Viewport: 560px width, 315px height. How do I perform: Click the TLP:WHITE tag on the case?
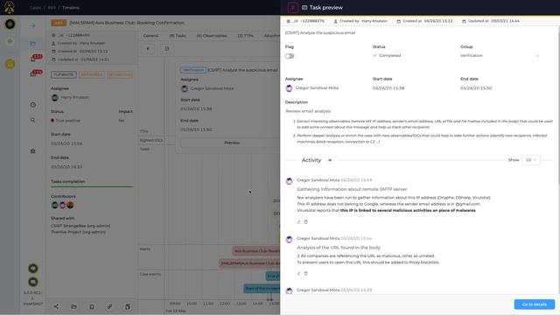click(x=64, y=74)
